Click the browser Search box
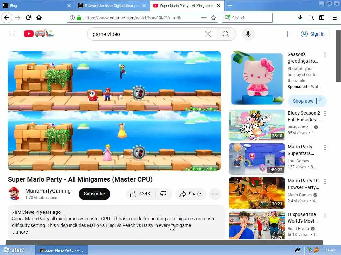The height and width of the screenshot is (255, 341). click(x=247, y=18)
